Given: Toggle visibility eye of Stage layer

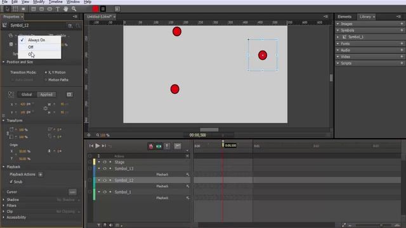Looking at the screenshot, I should [x=105, y=162].
